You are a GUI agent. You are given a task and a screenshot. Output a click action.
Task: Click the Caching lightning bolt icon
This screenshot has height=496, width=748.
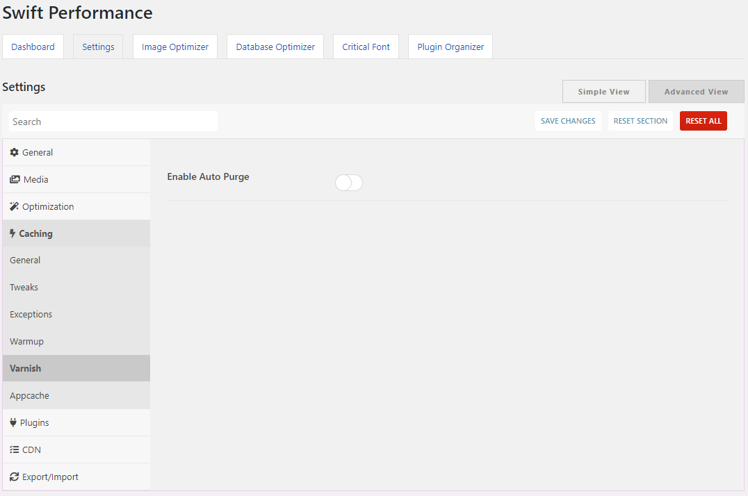pyautogui.click(x=13, y=233)
